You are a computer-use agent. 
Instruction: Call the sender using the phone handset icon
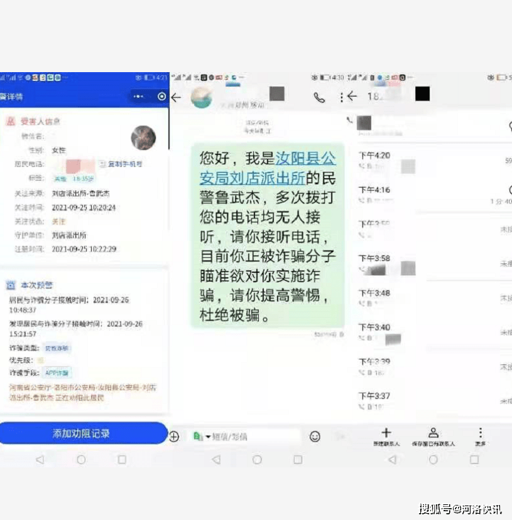click(x=319, y=97)
